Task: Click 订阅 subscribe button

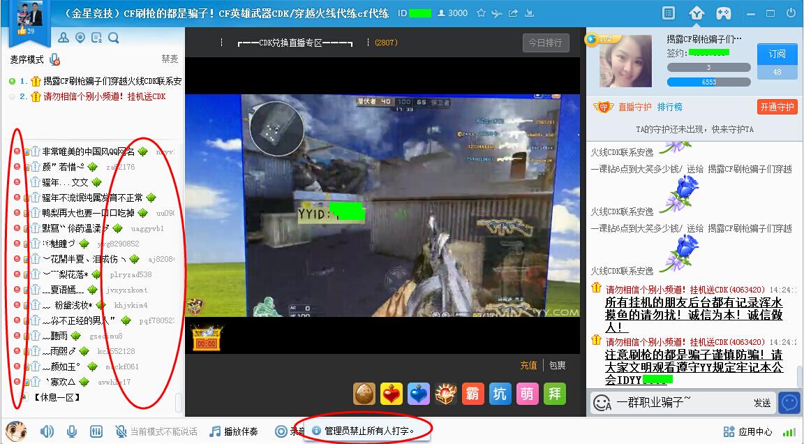Action: pos(777,53)
